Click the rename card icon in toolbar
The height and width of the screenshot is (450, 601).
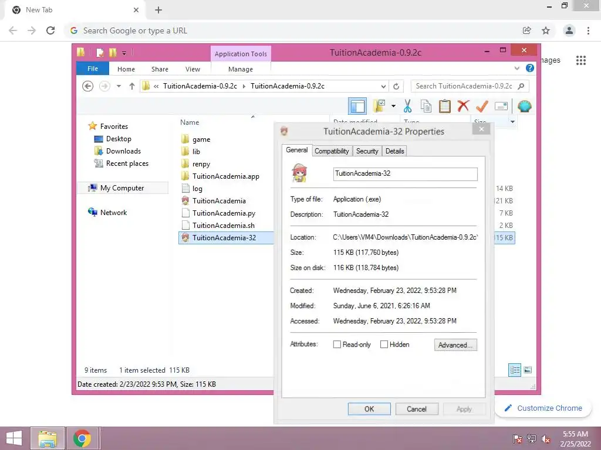(501, 106)
